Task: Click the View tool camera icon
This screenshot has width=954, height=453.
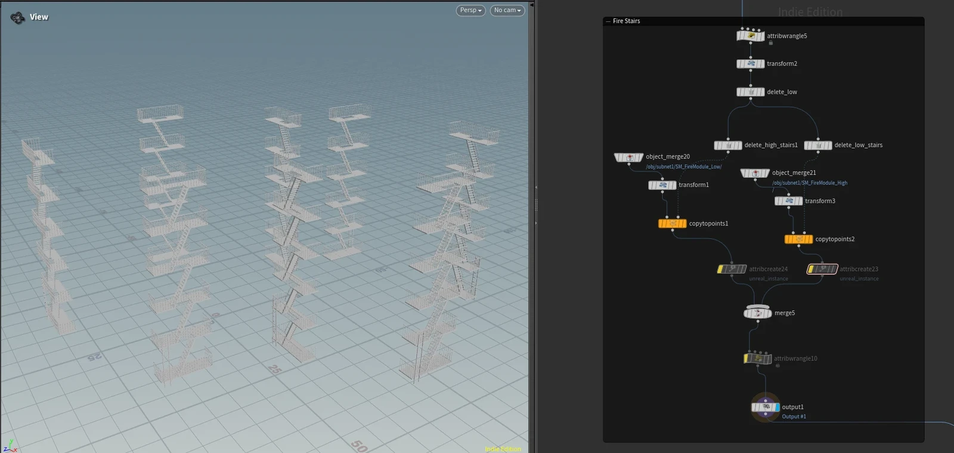Action: 17,18
